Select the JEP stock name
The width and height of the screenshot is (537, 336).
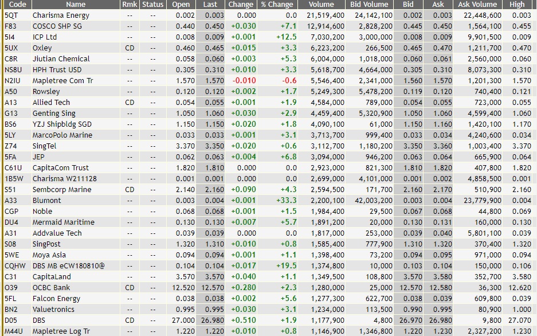pos(38,157)
